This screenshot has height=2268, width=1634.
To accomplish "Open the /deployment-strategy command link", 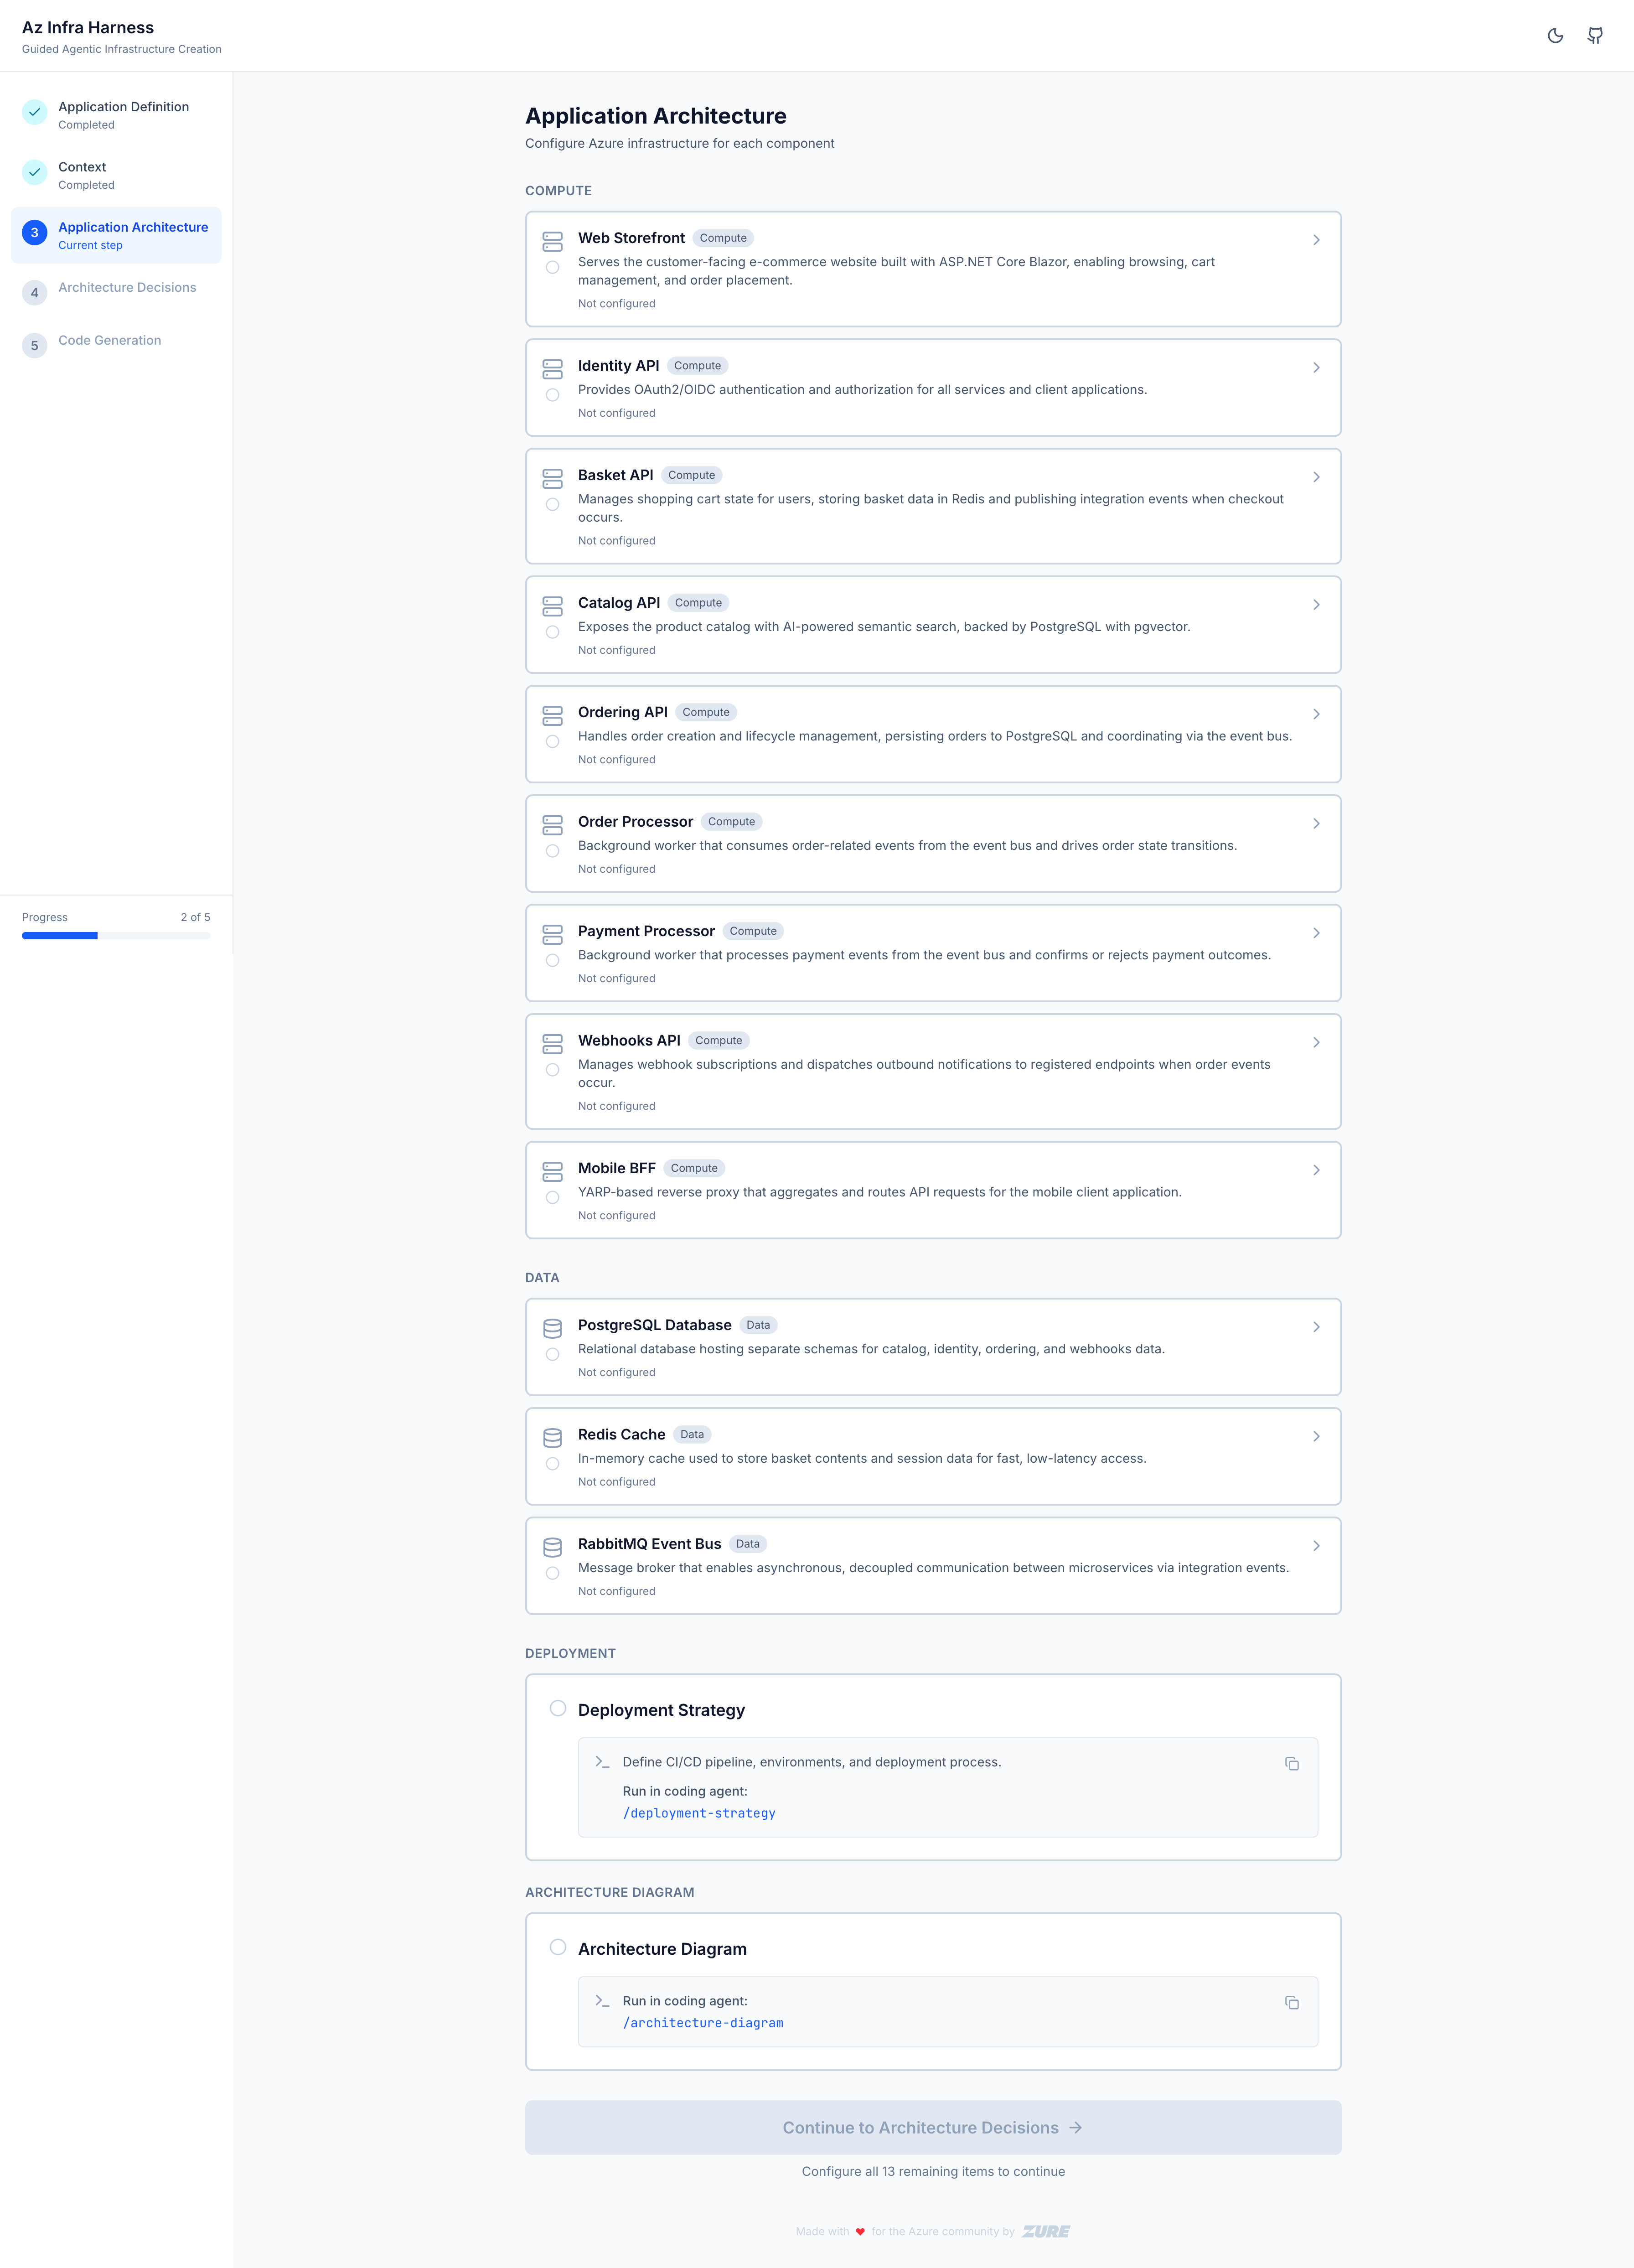I will click(x=699, y=1813).
